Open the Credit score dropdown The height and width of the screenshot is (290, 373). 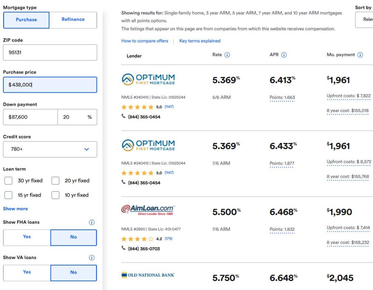click(x=50, y=149)
